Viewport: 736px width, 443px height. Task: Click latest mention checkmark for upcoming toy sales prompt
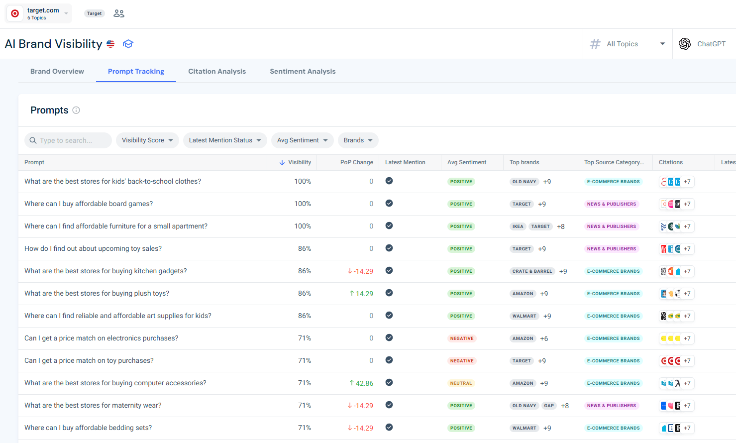pos(389,248)
